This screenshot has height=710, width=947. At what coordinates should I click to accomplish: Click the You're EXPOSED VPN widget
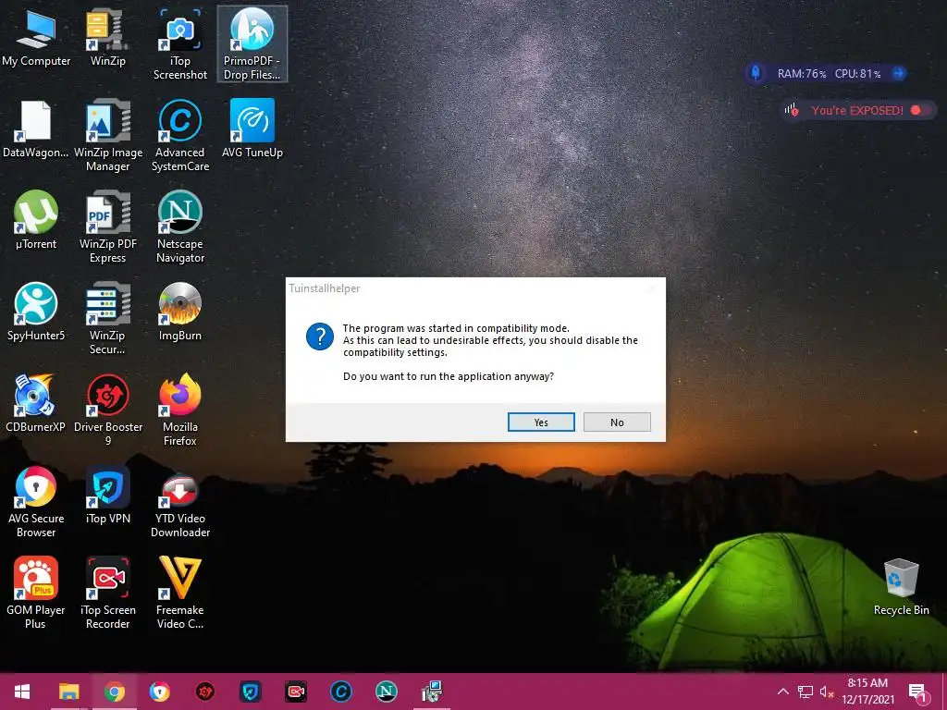point(857,110)
